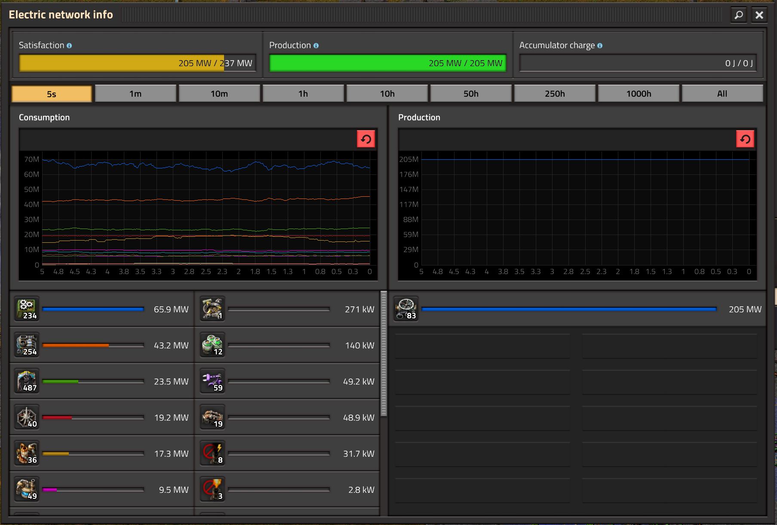This screenshot has height=525, width=777.
Task: Click the 271 kW value text
Action: (x=359, y=309)
